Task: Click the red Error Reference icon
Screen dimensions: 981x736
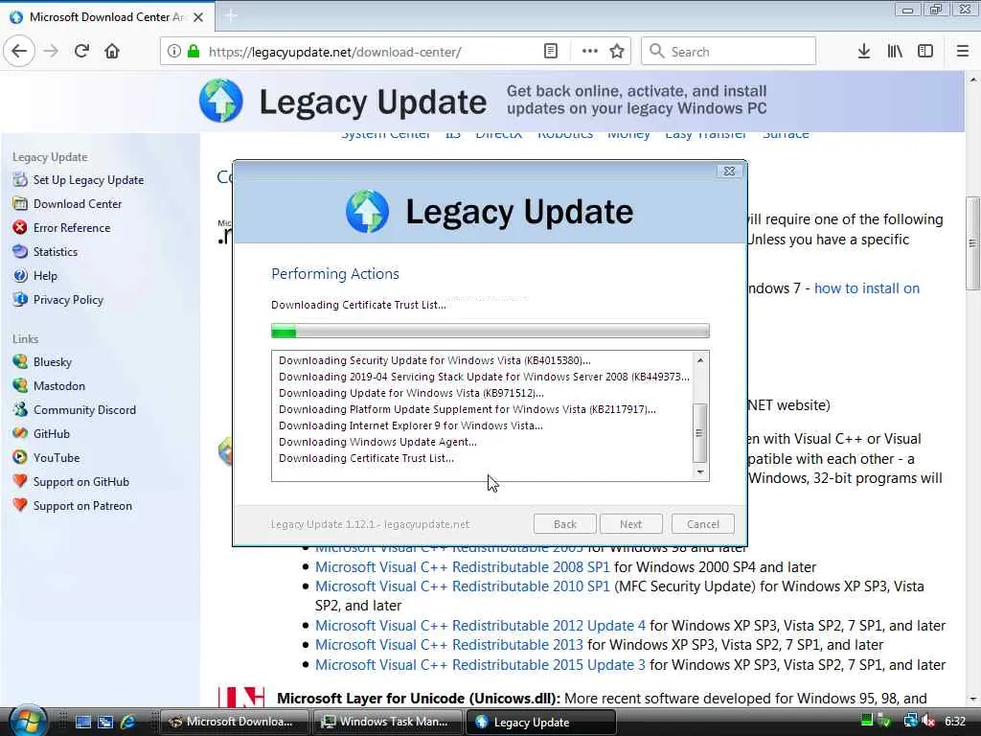Action: coord(21,228)
